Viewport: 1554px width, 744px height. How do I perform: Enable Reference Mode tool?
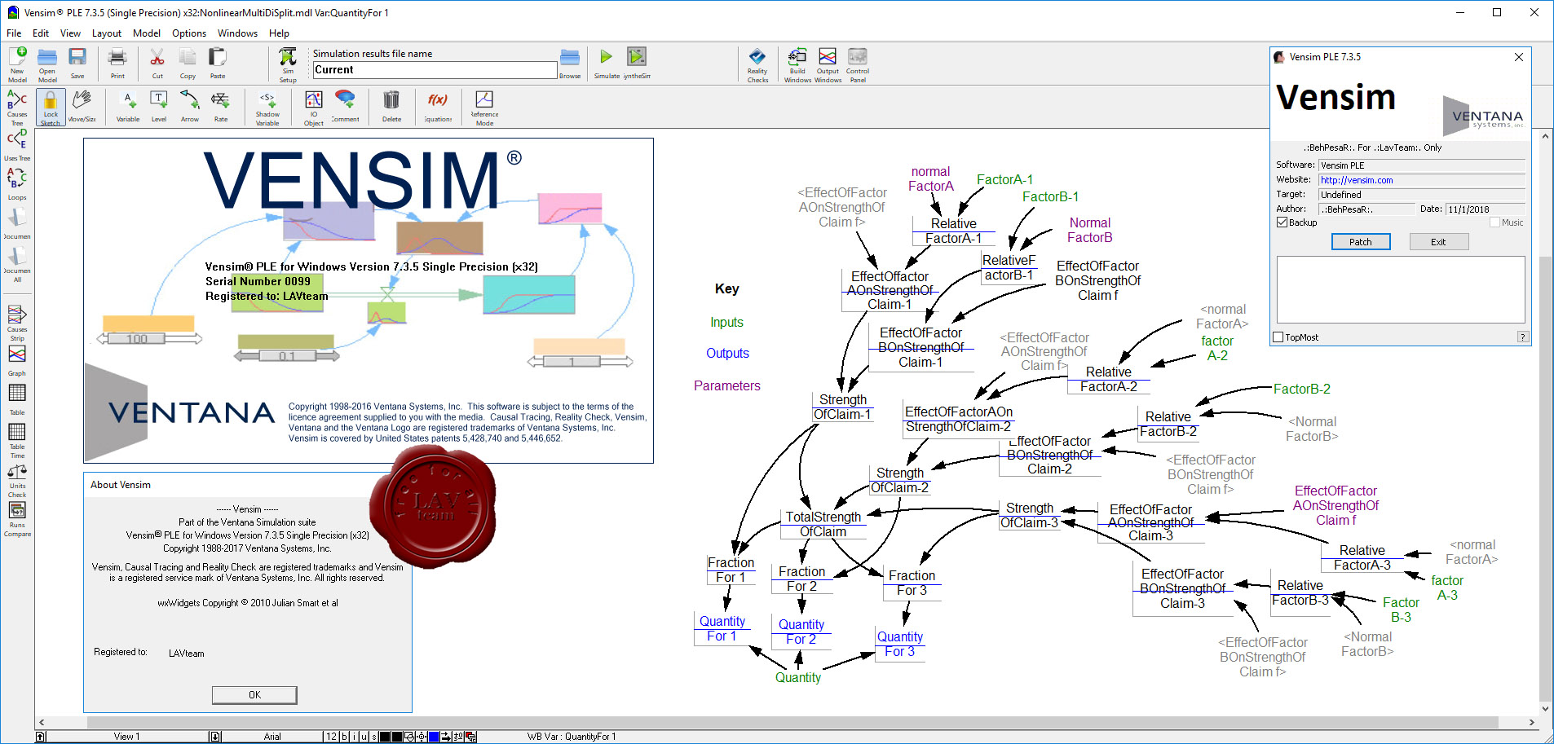pos(484,108)
